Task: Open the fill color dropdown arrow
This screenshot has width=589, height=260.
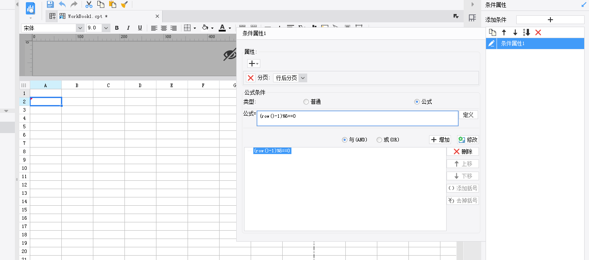Action: pyautogui.click(x=212, y=28)
